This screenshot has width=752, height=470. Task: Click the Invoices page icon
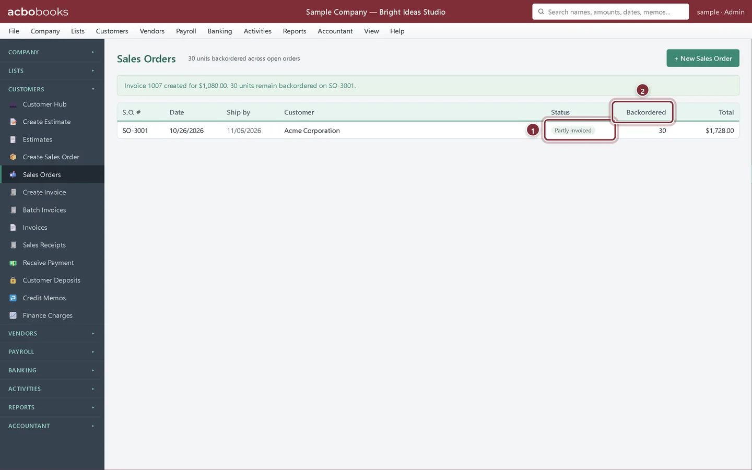[x=13, y=228]
